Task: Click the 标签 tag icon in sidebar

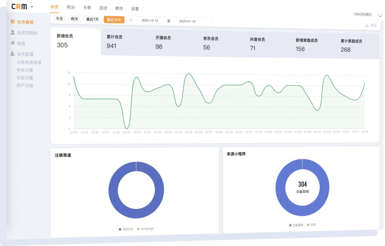Action: point(13,43)
